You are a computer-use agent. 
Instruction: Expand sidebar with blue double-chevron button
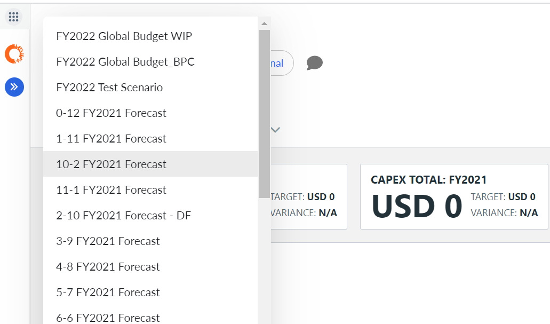tap(14, 86)
